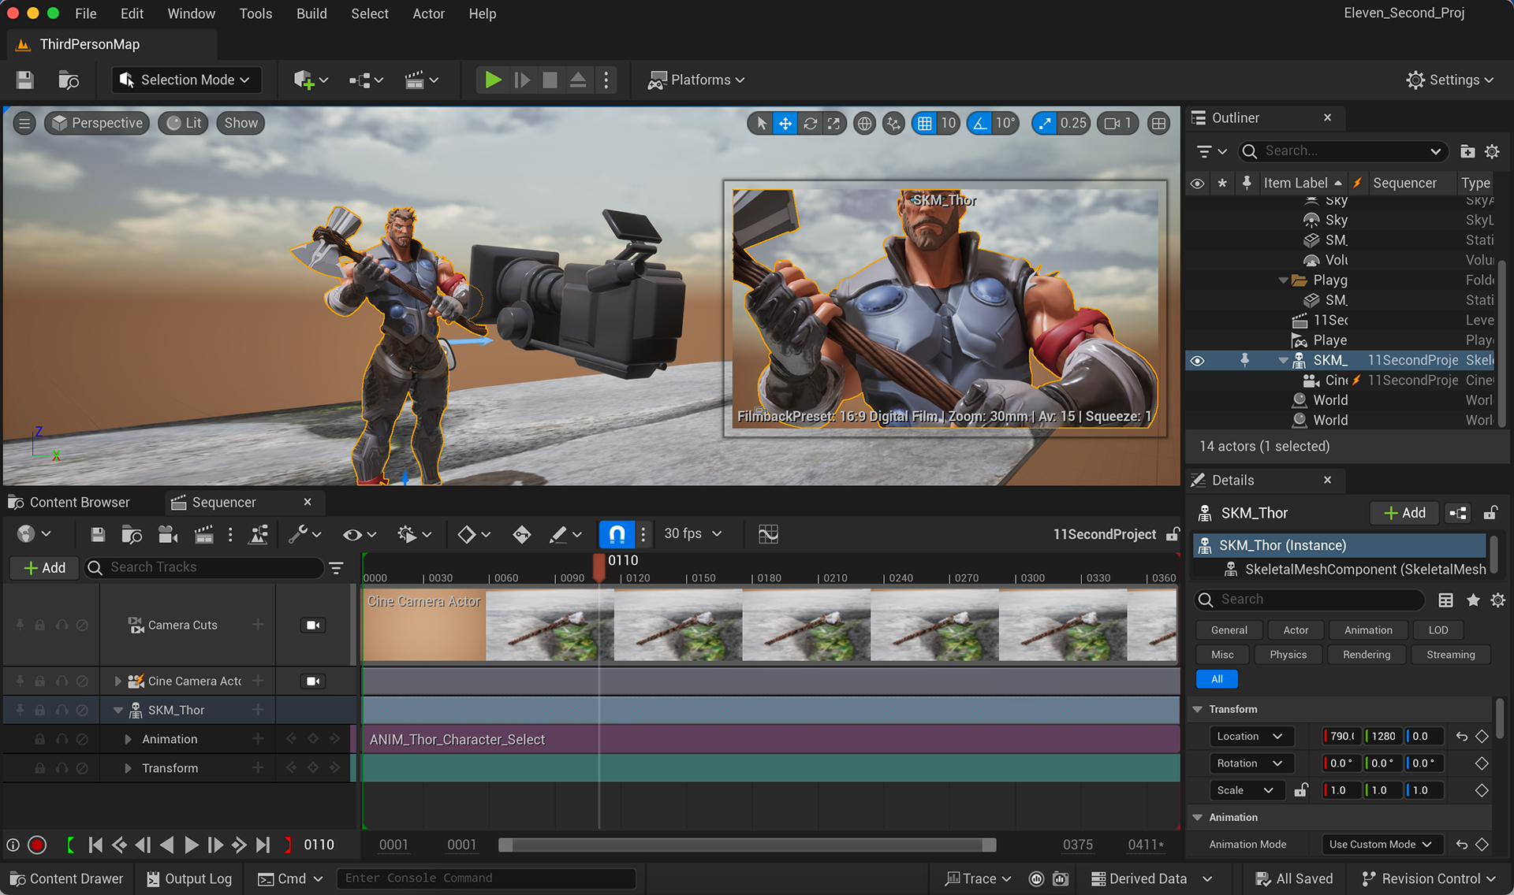
Task: Toggle rotation angle snapping in viewport
Action: click(x=979, y=123)
